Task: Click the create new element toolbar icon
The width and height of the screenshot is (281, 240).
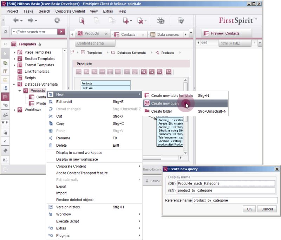Action: click(x=126, y=21)
